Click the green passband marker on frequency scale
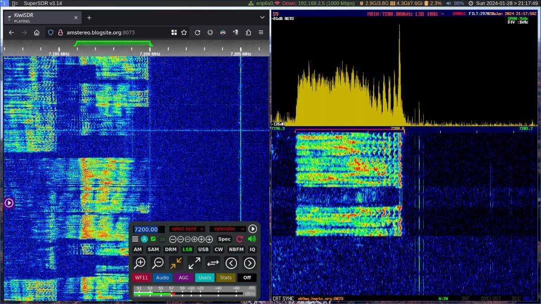 click(x=113, y=44)
